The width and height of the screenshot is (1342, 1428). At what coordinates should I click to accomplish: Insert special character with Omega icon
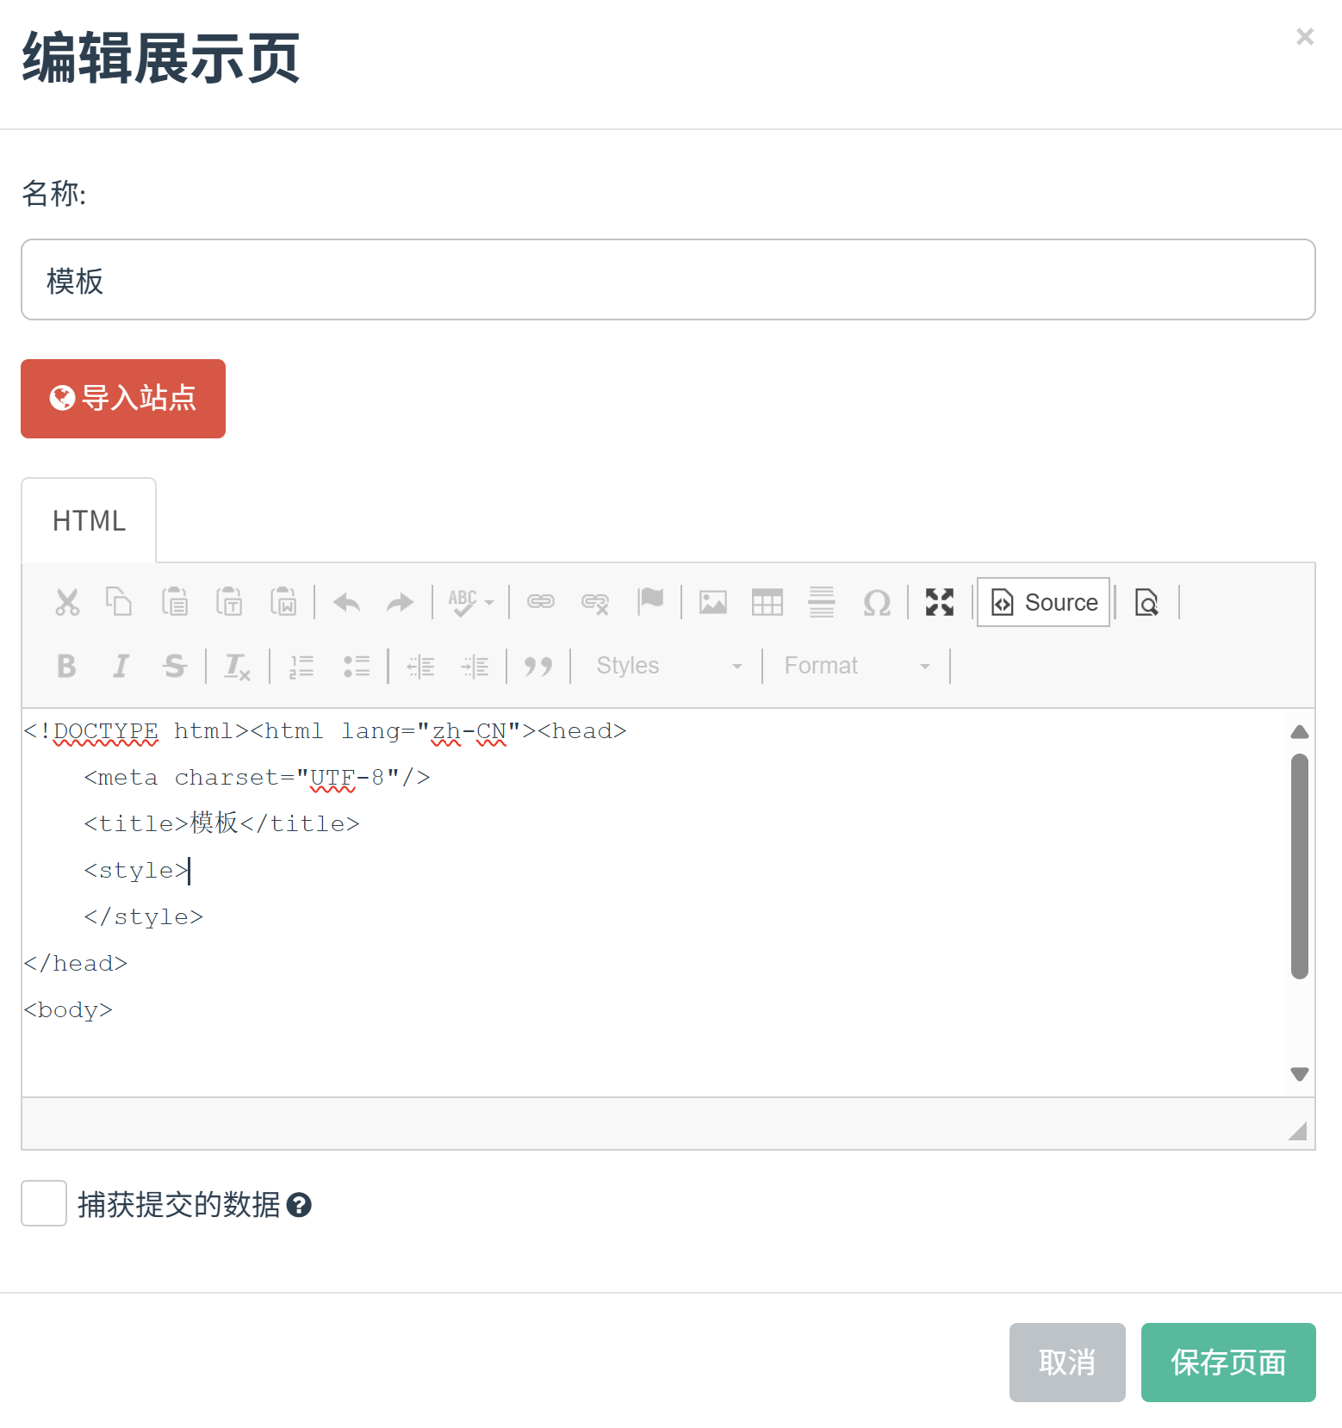tap(876, 602)
